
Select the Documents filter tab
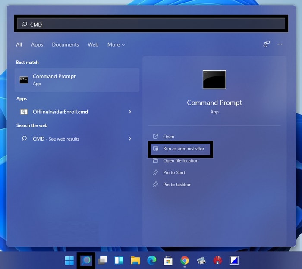tap(65, 44)
